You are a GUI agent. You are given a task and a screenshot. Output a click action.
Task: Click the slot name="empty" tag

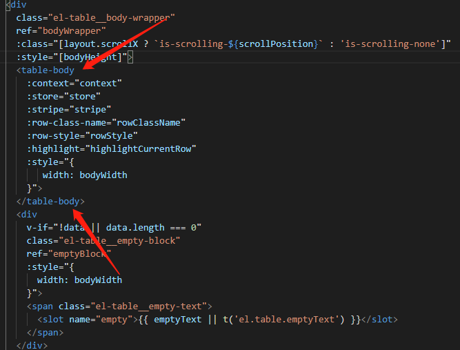click(88, 319)
